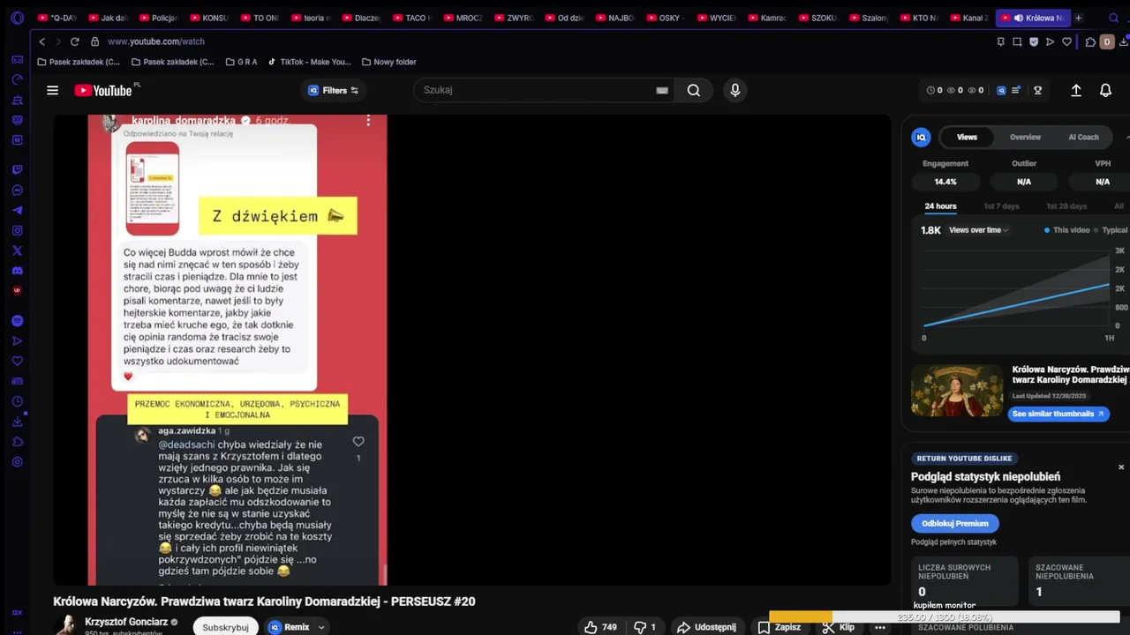The image size is (1130, 635).
Task: Subscribe with Subskrybuj button
Action: [x=225, y=627]
